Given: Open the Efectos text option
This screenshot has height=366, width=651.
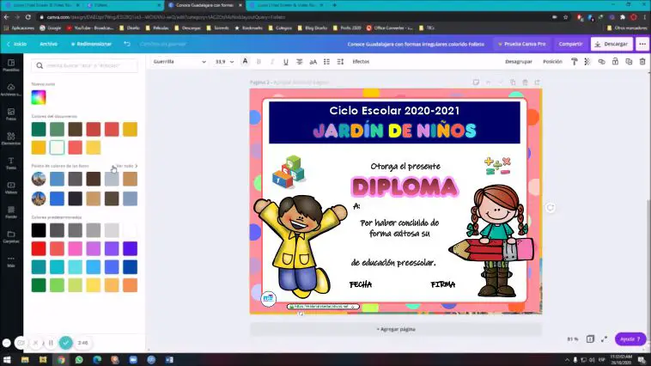Looking at the screenshot, I should click(361, 62).
